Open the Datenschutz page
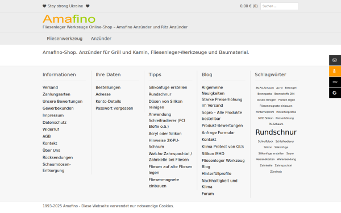This screenshot has width=341, height=213. tap(55, 122)
